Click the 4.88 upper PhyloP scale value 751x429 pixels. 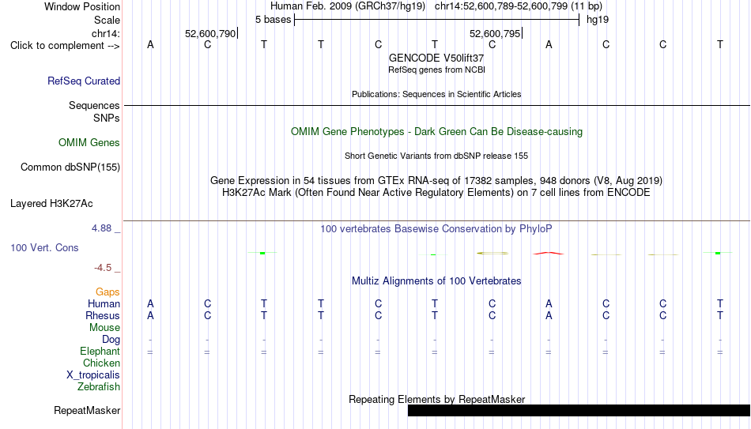pyautogui.click(x=101, y=228)
